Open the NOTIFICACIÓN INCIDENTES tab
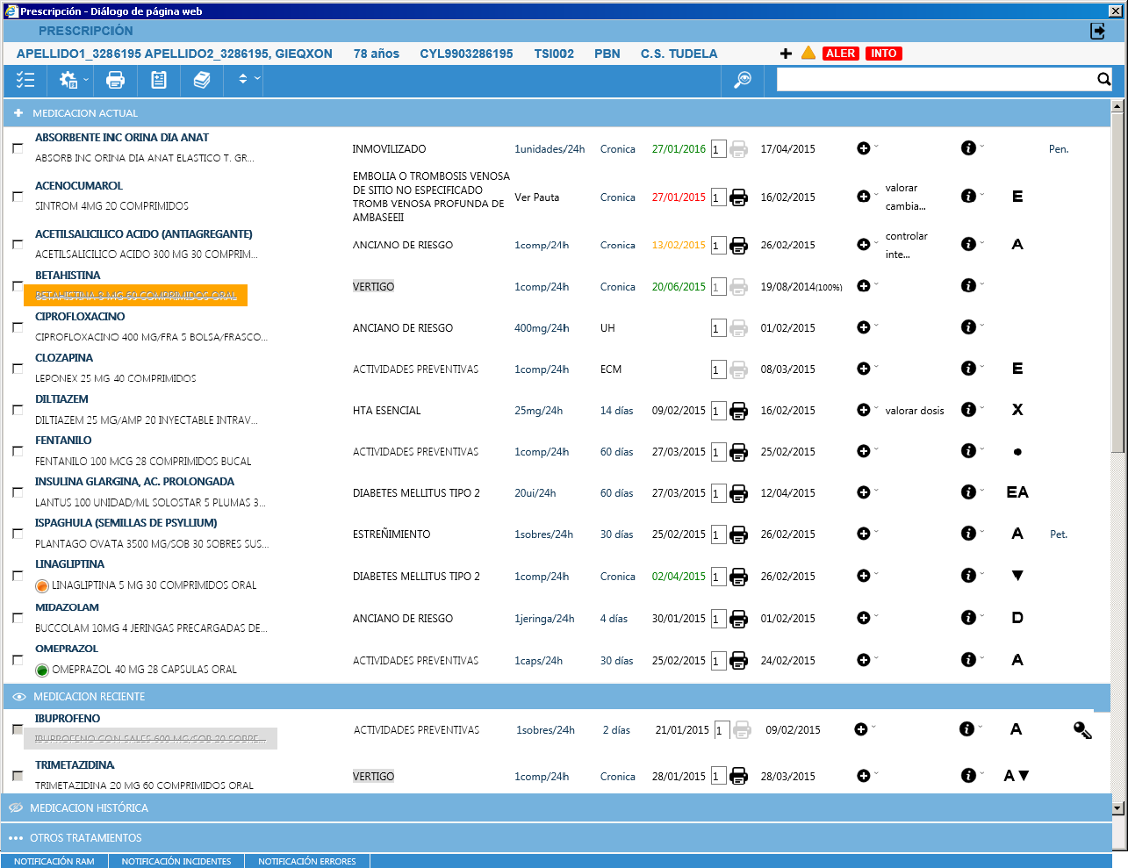1128x868 pixels. 176,861
